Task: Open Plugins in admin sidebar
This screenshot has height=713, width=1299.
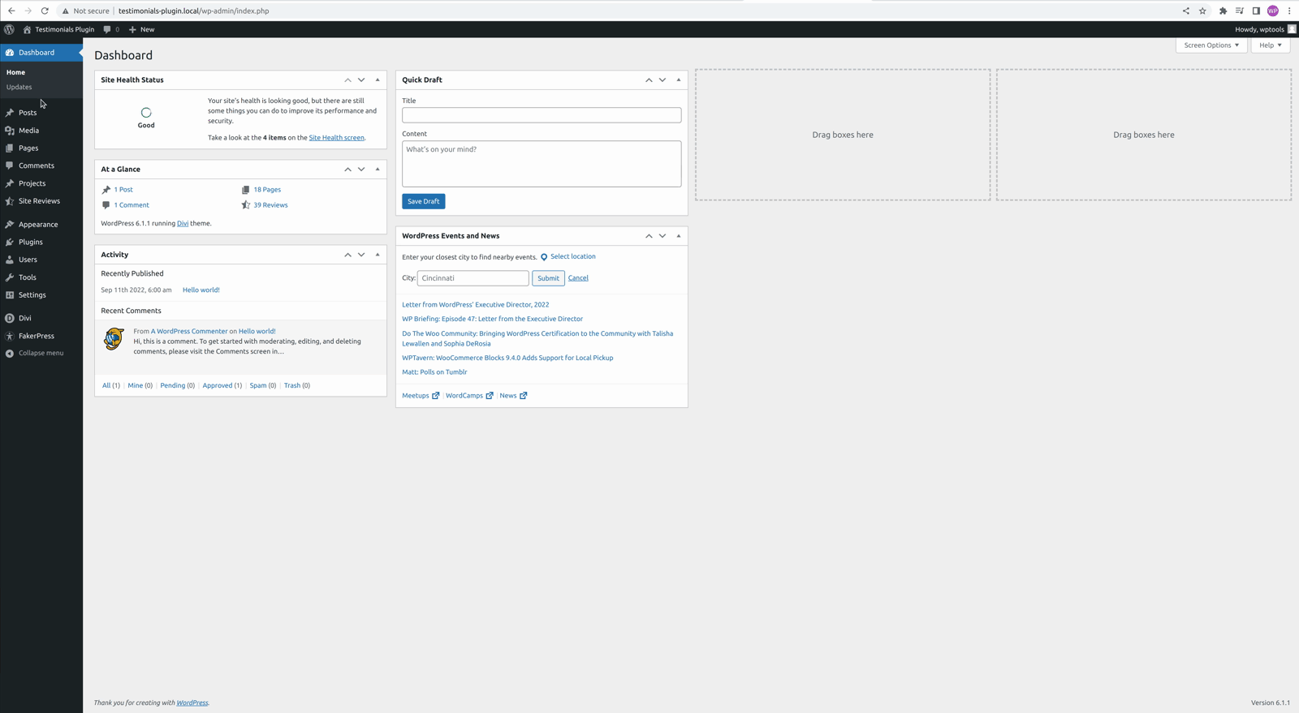Action: 31,242
